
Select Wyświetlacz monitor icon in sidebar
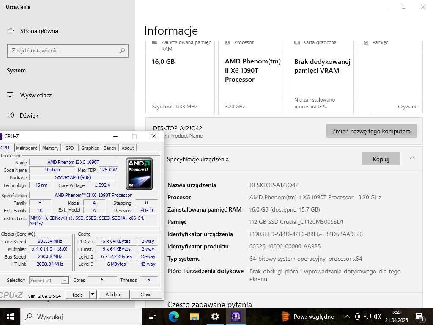(x=10, y=95)
